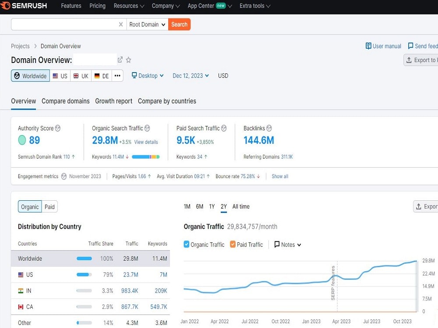Image resolution: width=438 pixels, height=328 pixels.
Task: Click the Canada flag in country table
Action: click(21, 307)
